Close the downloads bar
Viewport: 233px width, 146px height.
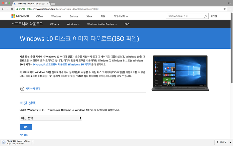coord(230,142)
